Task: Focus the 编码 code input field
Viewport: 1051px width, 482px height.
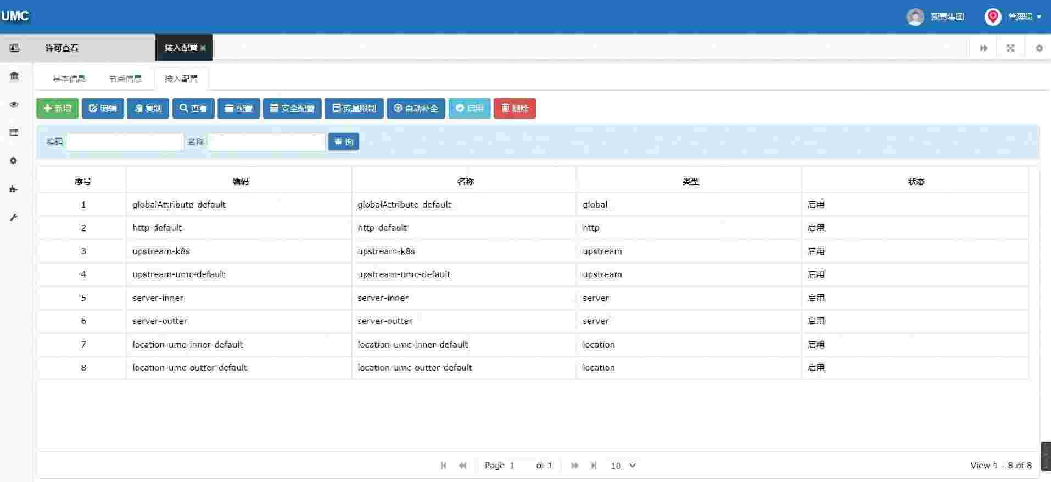Action: tap(125, 142)
